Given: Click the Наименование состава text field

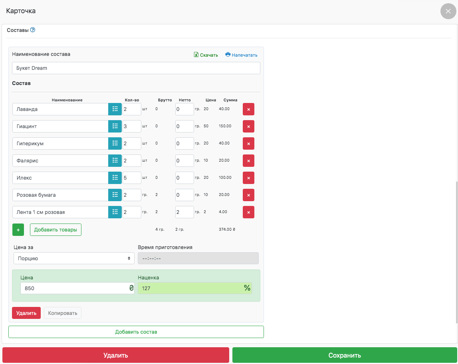Looking at the screenshot, I should tap(136, 68).
